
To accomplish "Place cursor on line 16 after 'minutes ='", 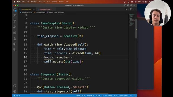I will click(x=74, y=57).
